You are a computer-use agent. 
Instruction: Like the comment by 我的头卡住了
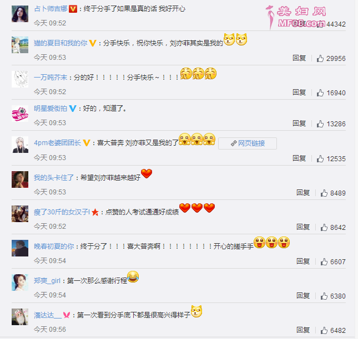(x=324, y=193)
